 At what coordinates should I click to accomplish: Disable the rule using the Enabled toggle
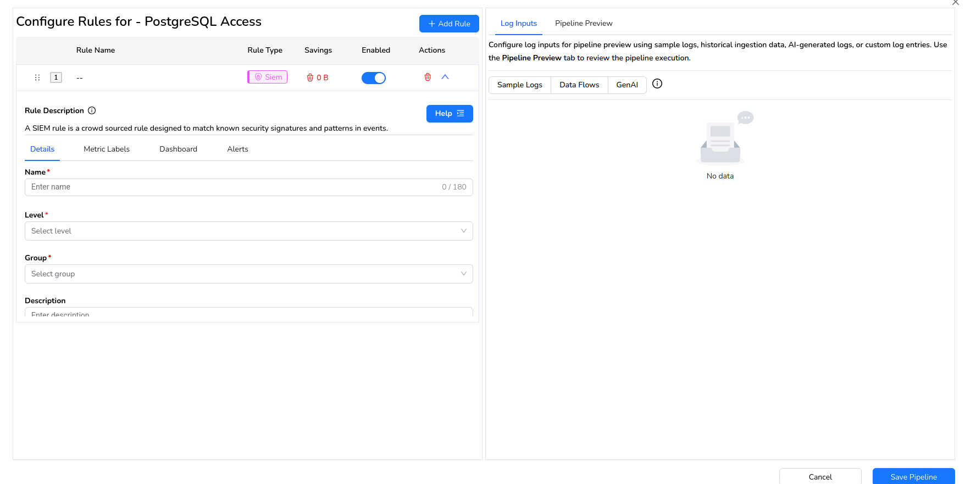tap(374, 78)
